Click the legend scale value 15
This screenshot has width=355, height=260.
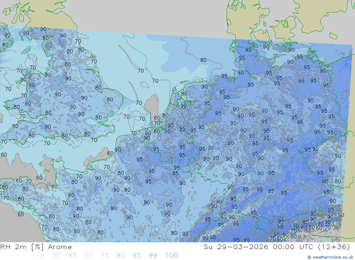40,255
